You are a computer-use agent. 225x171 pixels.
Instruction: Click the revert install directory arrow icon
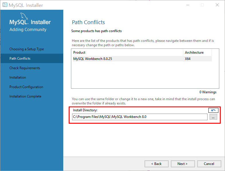point(213,110)
